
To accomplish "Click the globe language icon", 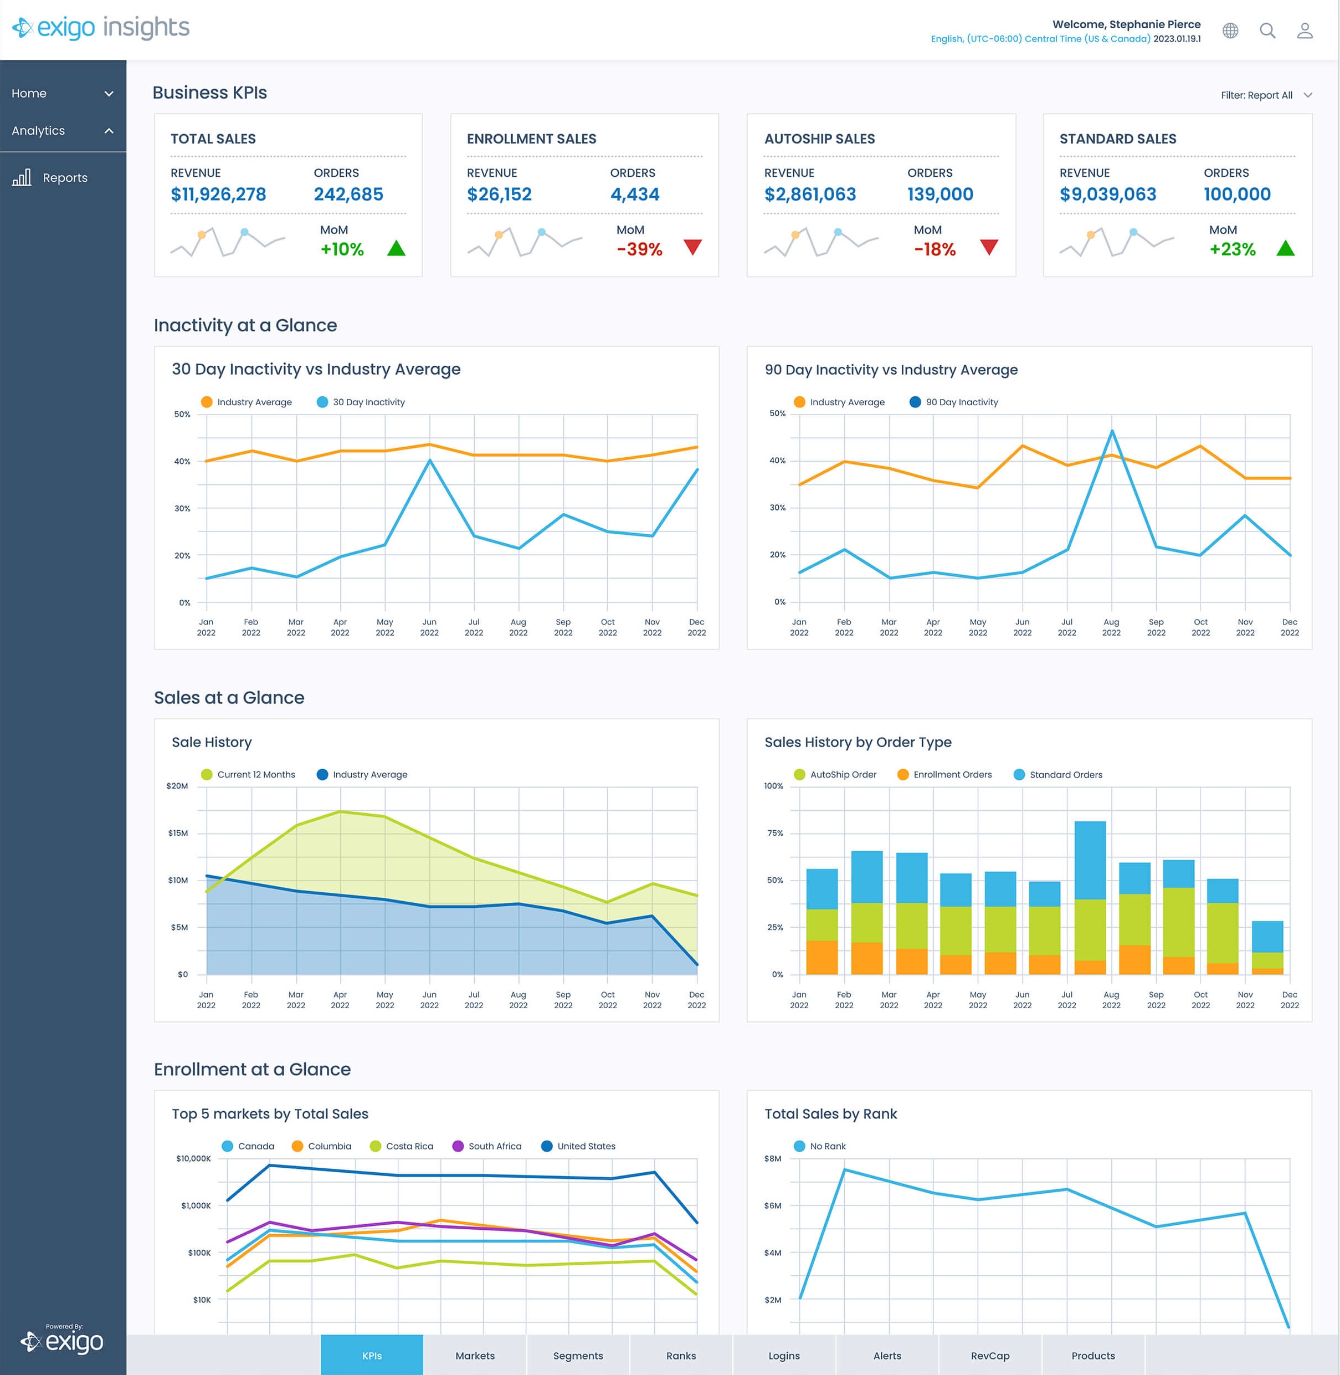I will [1230, 30].
